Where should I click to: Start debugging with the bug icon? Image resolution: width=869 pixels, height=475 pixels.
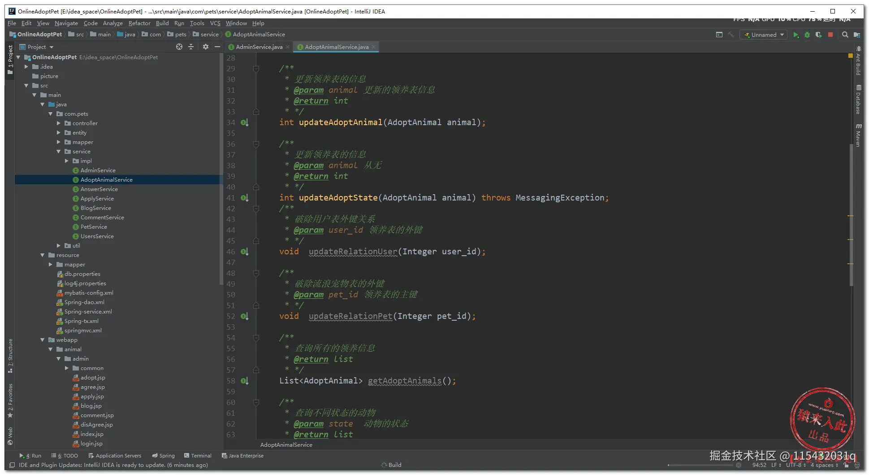[x=807, y=35]
